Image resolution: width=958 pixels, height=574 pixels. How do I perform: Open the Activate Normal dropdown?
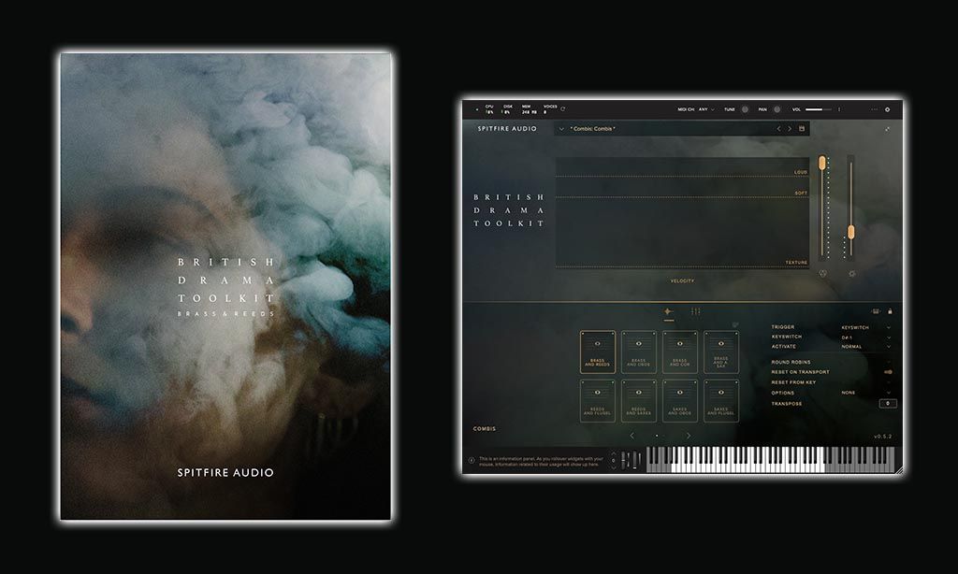[865, 347]
